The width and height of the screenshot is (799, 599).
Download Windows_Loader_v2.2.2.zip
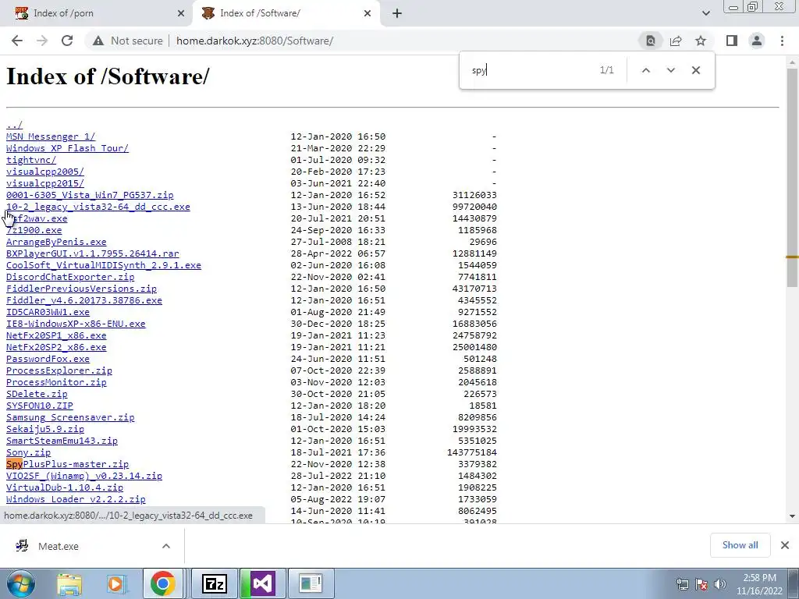76,500
